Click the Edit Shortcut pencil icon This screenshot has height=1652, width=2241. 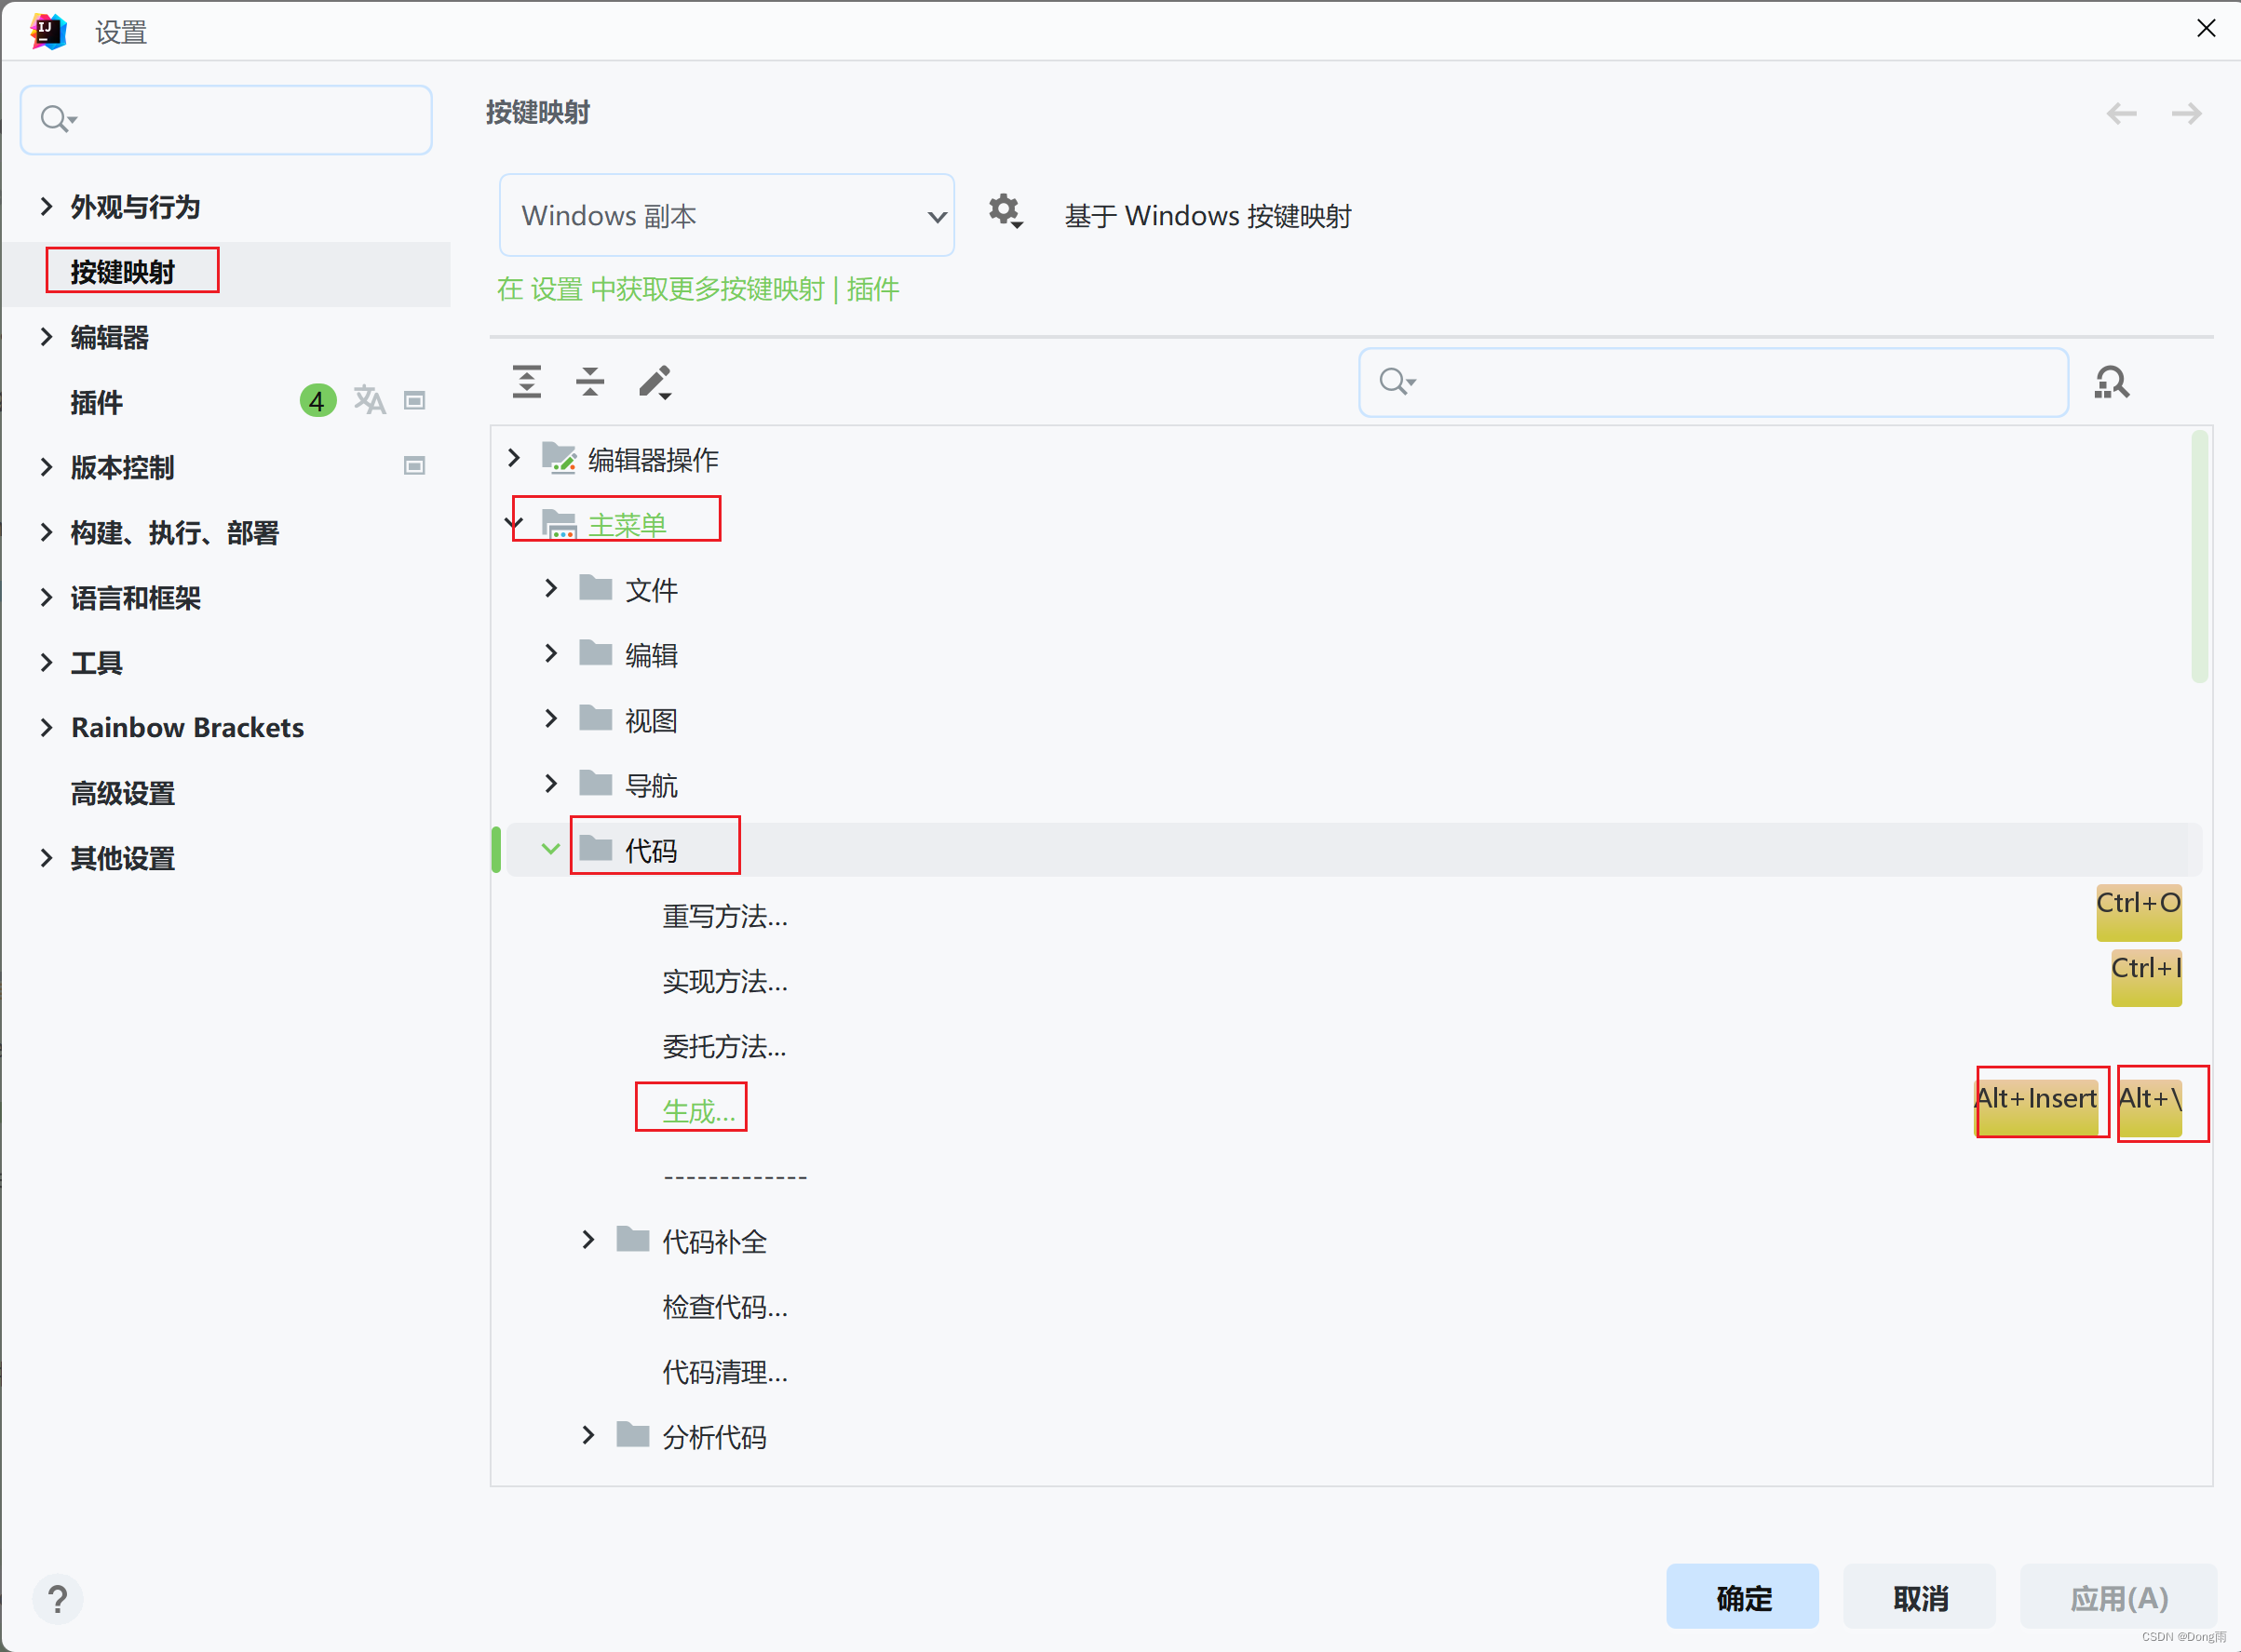[655, 381]
